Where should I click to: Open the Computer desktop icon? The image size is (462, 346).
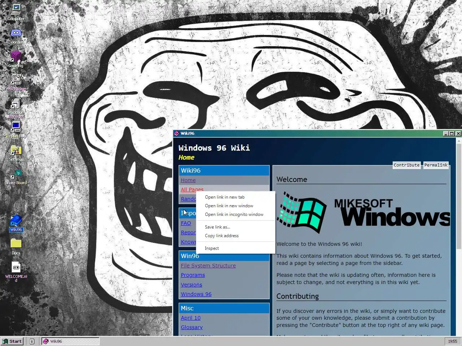(x=16, y=13)
